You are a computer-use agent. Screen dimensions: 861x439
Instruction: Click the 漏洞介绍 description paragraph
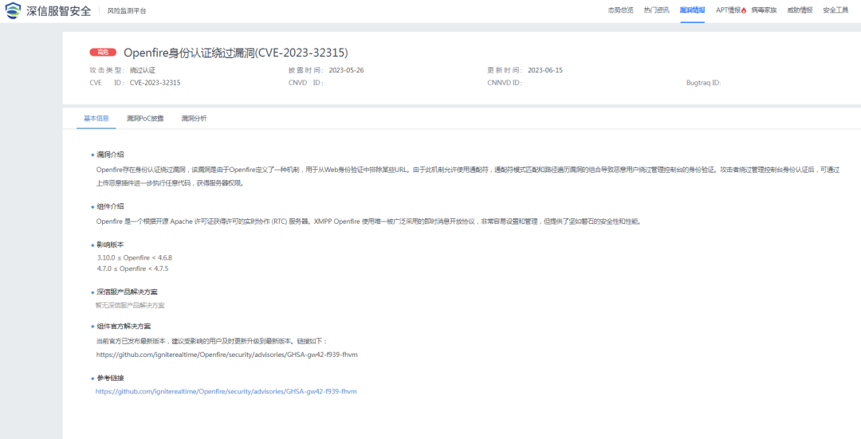click(x=468, y=176)
